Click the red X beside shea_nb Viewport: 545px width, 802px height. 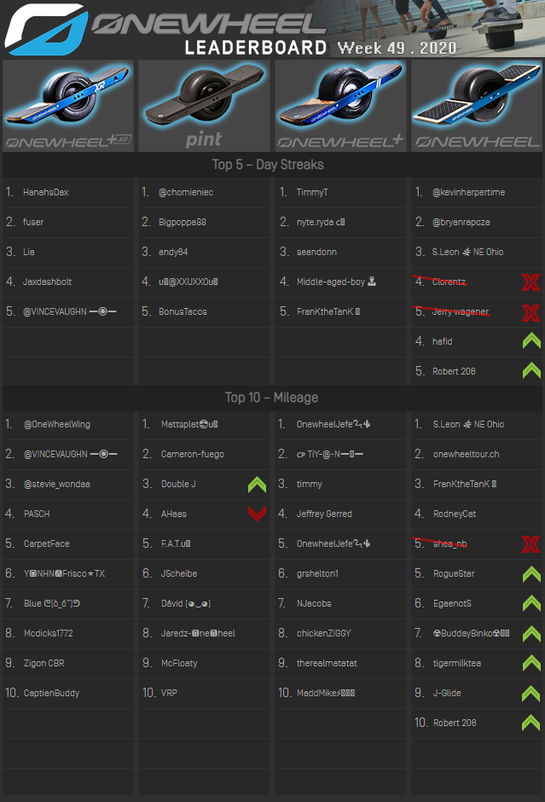531,544
